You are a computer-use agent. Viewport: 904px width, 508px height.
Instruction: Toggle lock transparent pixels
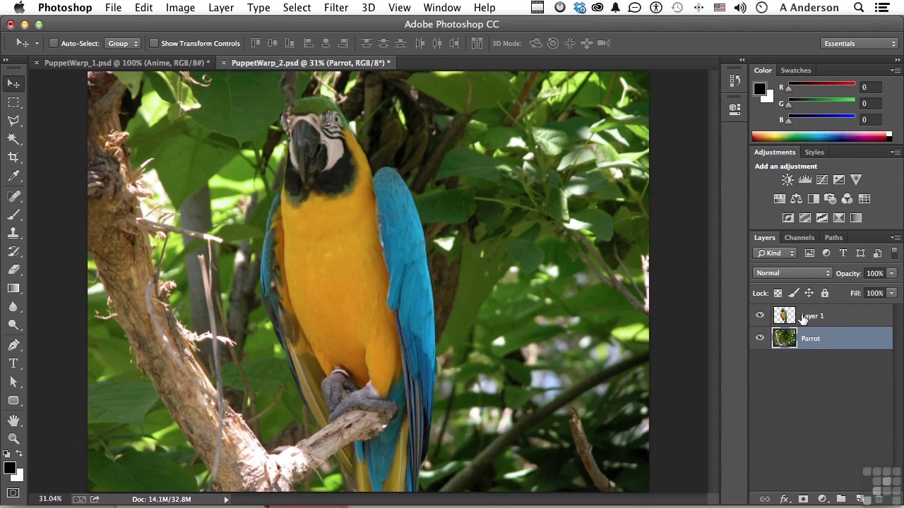[x=778, y=294]
